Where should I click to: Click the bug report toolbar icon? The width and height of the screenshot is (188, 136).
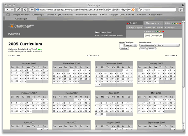click(181, 10)
